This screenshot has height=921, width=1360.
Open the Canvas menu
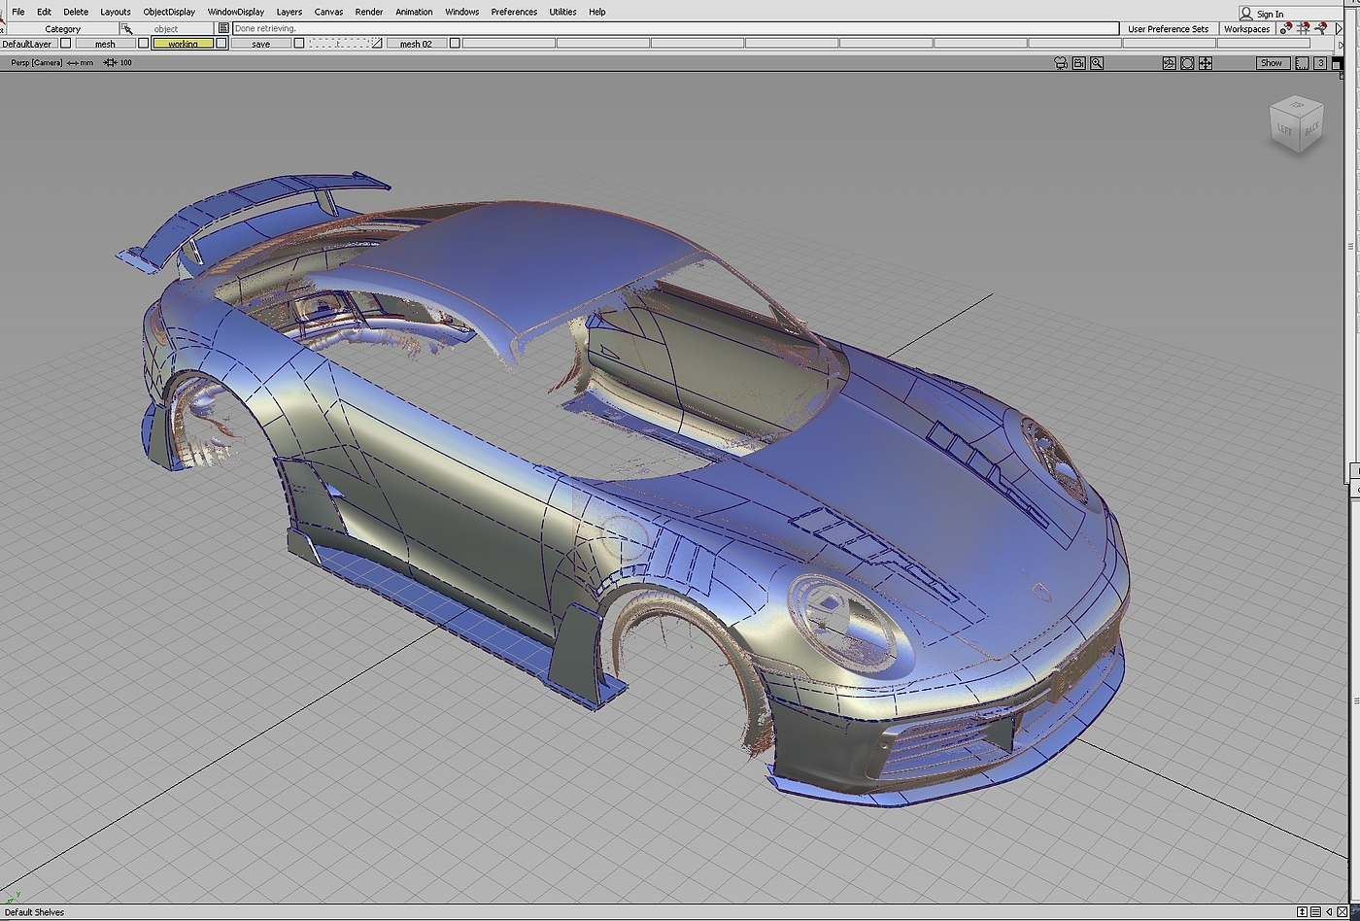click(x=328, y=12)
